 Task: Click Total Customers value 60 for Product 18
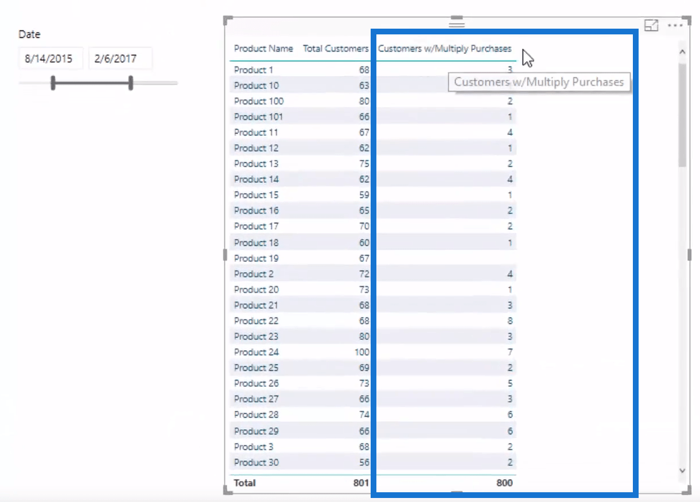tap(364, 242)
